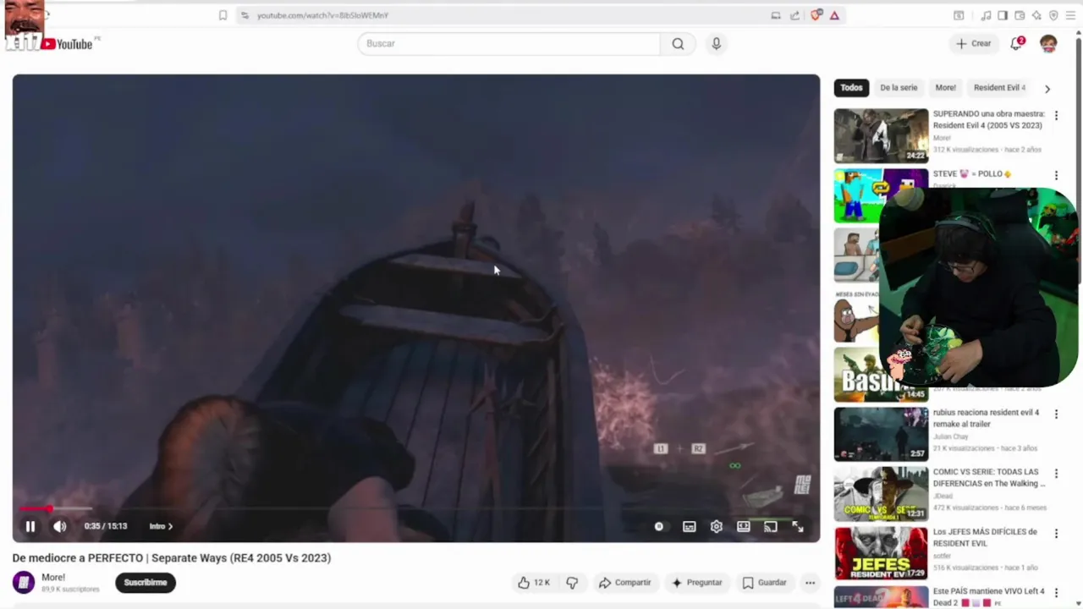Click the 0:35 / 15:13 time display

pyautogui.click(x=106, y=526)
